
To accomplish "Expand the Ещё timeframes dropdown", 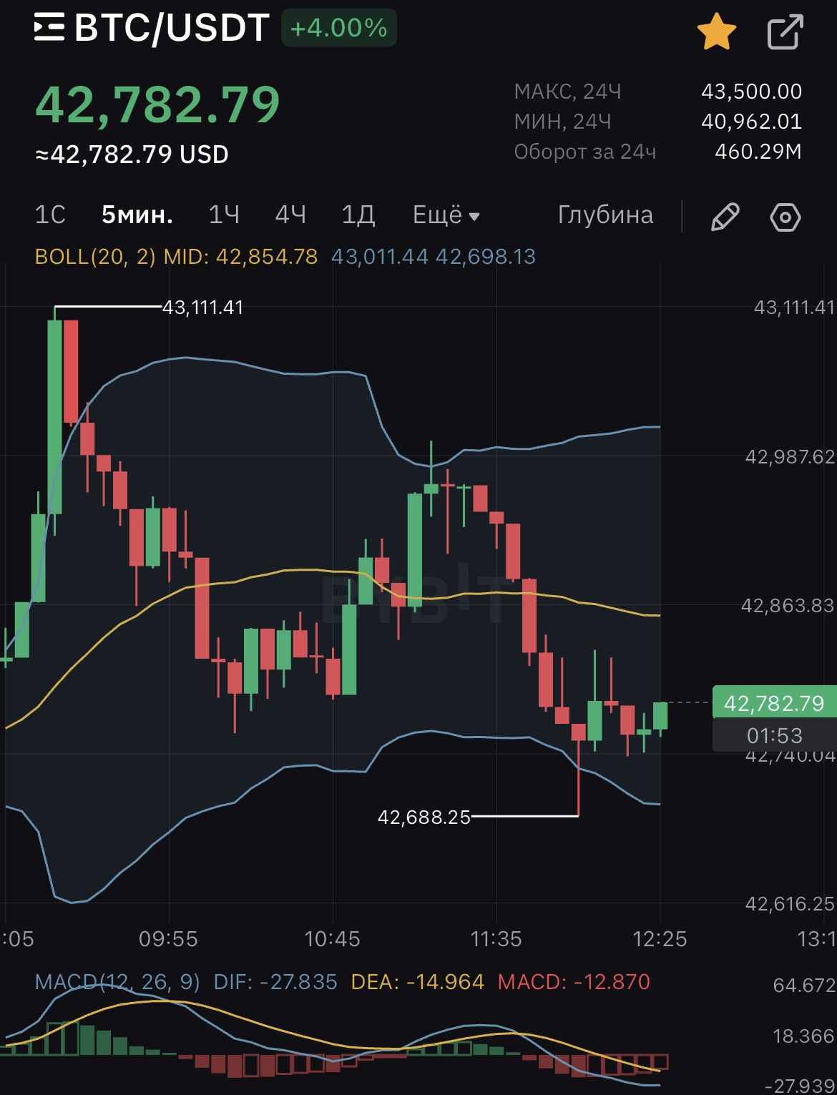I will (446, 215).
